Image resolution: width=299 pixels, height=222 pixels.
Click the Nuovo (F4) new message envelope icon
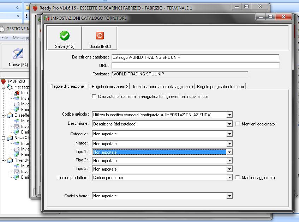tap(18, 54)
